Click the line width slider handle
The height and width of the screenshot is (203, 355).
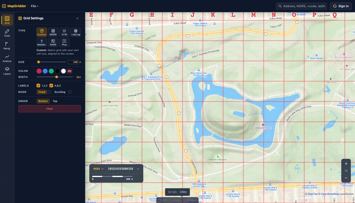[57, 77]
